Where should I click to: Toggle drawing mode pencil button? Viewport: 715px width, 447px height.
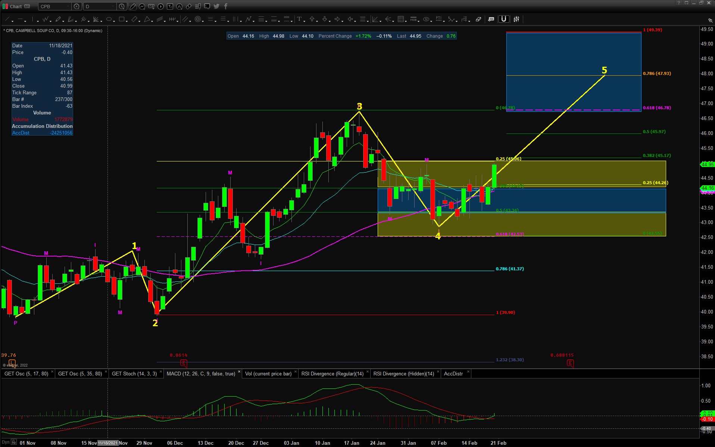pyautogui.click(x=132, y=6)
